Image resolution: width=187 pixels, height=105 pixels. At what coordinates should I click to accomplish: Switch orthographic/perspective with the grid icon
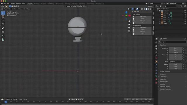point(129,31)
